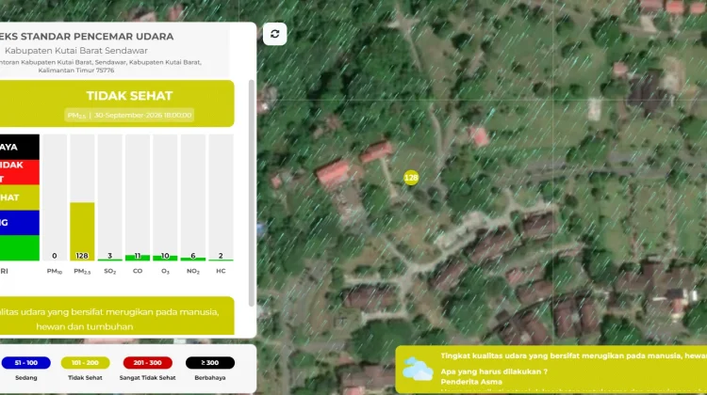Click the TIDAK SEHAT status banner

[116, 103]
